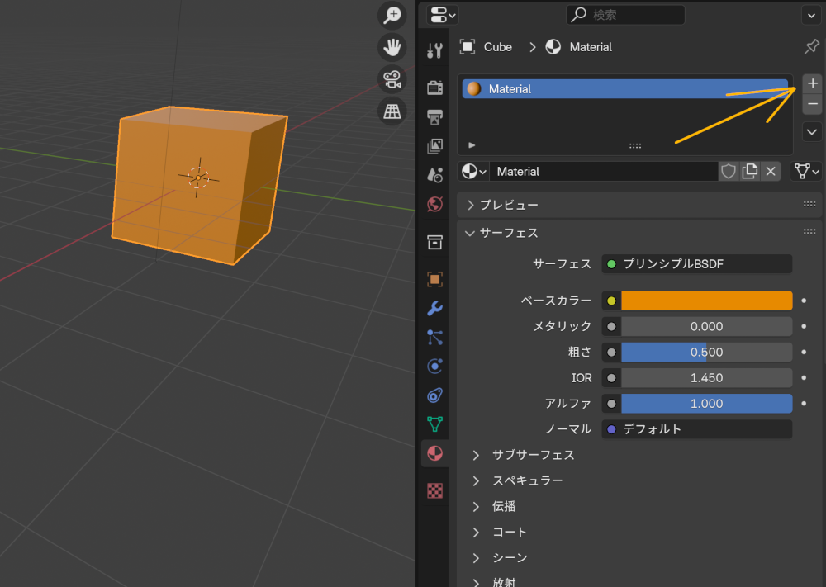
Task: Toggle camera view in the viewport
Action: [x=392, y=79]
